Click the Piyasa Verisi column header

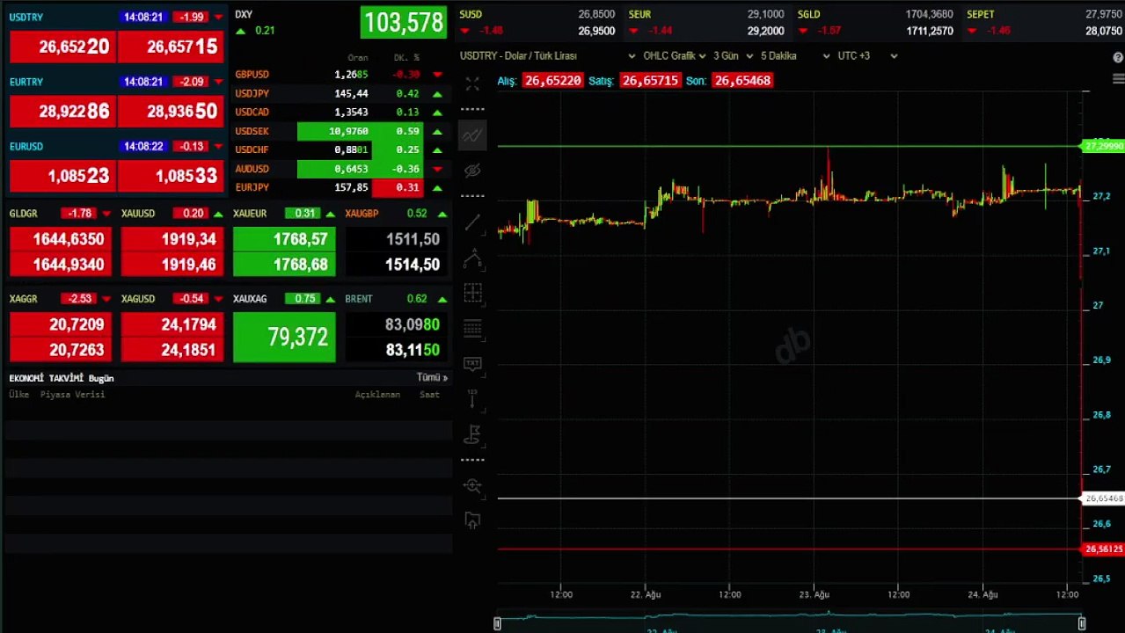(x=72, y=395)
